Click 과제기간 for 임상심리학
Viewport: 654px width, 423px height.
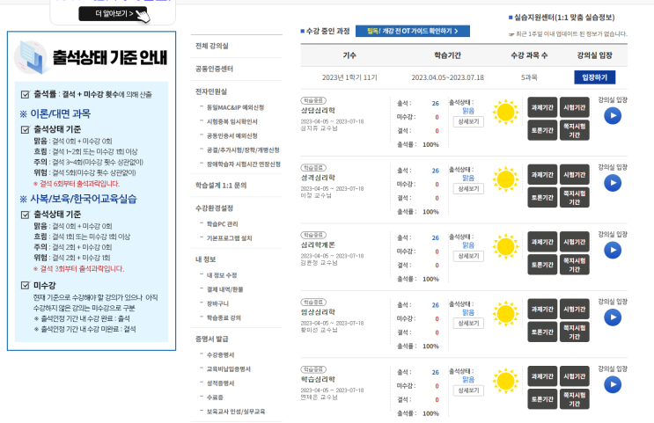coord(542,310)
